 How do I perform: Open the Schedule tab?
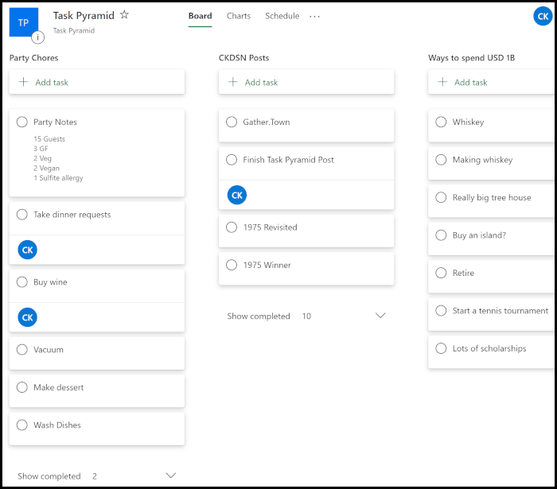pyautogui.click(x=282, y=16)
